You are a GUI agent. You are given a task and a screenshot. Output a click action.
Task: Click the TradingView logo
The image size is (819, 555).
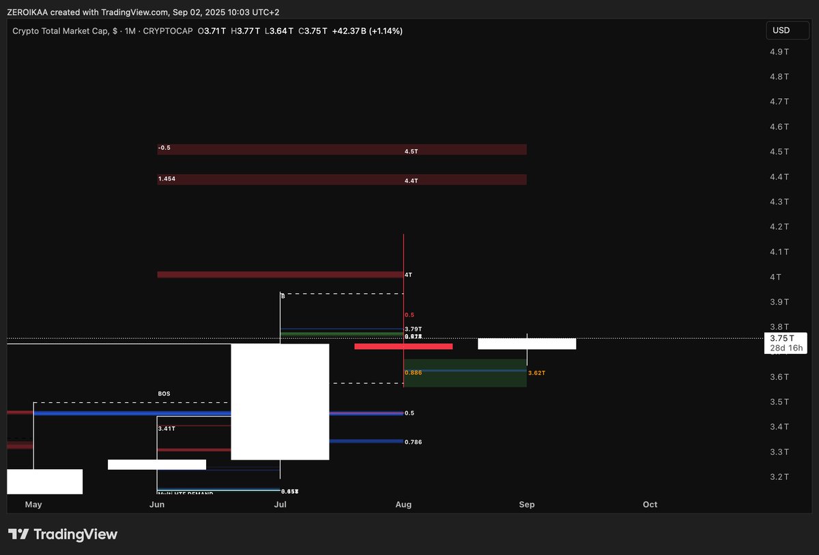62,535
